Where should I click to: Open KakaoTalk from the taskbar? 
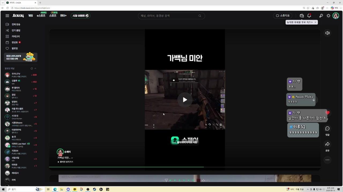[75, 189]
